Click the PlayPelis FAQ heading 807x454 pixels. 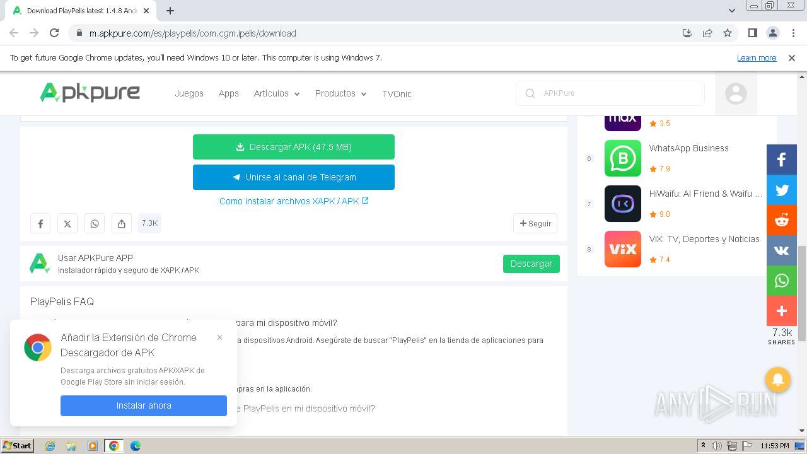click(x=62, y=301)
